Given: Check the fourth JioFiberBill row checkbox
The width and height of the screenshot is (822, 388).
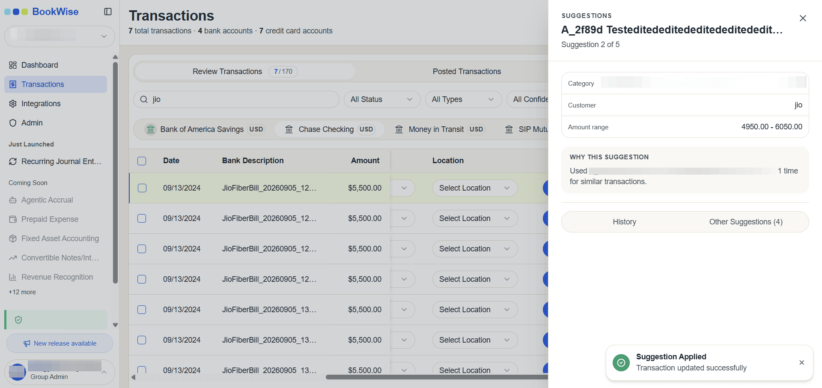Looking at the screenshot, I should point(142,279).
